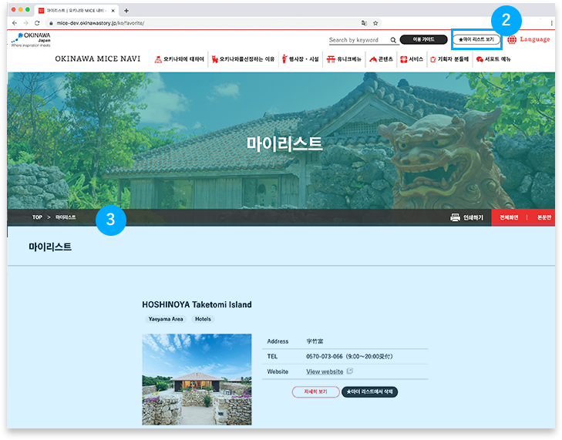Open the Language selector text

click(x=535, y=39)
